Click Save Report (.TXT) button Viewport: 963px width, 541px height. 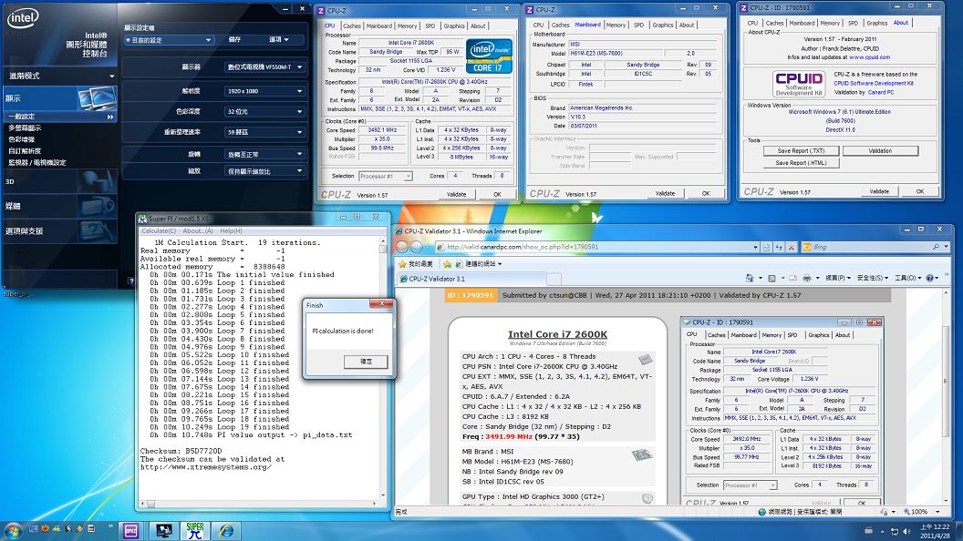coord(801,151)
